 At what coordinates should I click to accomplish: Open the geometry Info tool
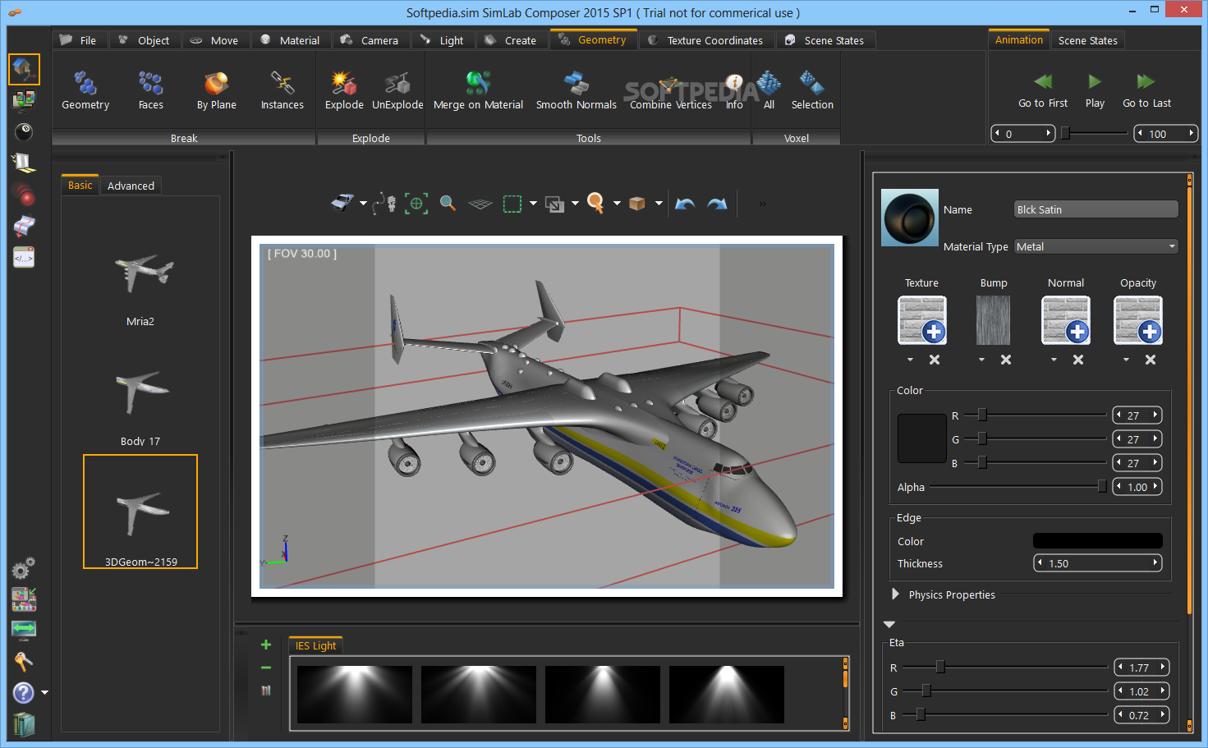pos(734,90)
